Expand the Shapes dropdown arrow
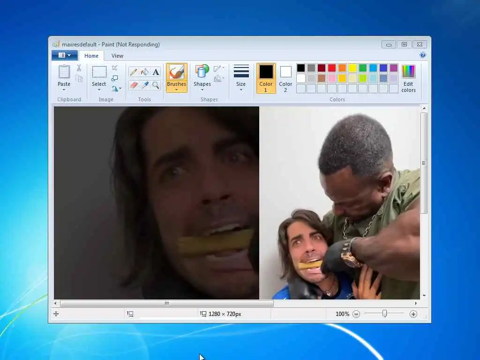Viewport: 480px width, 360px height. coord(202,90)
